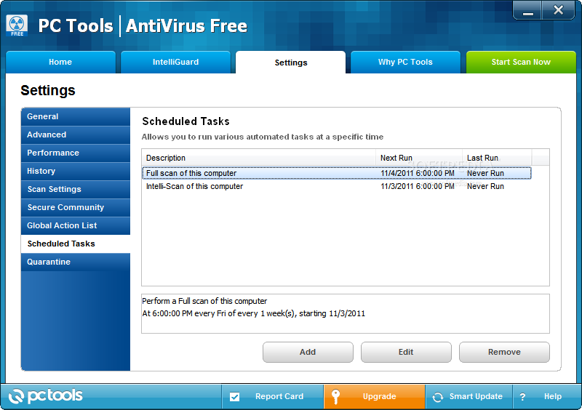Click 'Perform a Full scan of this computer' text
Viewport: 582px width, 410px height.
pos(204,301)
